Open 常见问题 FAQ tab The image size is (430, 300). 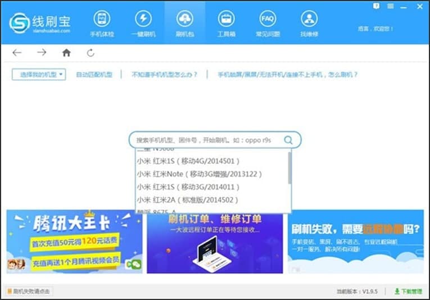pos(268,24)
